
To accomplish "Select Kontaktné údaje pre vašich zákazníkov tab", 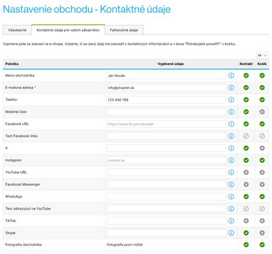I will point(68,30).
